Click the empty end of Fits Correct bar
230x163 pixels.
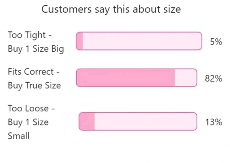tap(186, 78)
